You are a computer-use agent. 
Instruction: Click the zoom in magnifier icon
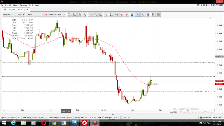(90, 15)
